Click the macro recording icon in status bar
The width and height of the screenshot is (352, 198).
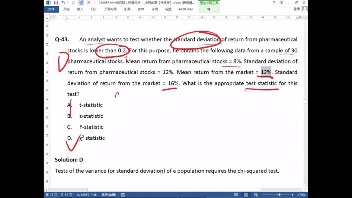coord(123,195)
